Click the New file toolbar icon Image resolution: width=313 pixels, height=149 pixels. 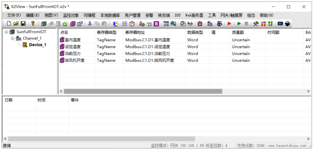(9, 24)
